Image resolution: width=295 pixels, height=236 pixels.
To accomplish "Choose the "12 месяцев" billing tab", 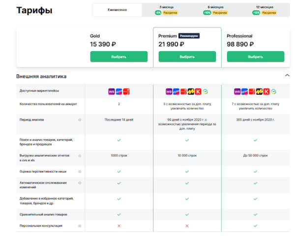I will (265, 10).
